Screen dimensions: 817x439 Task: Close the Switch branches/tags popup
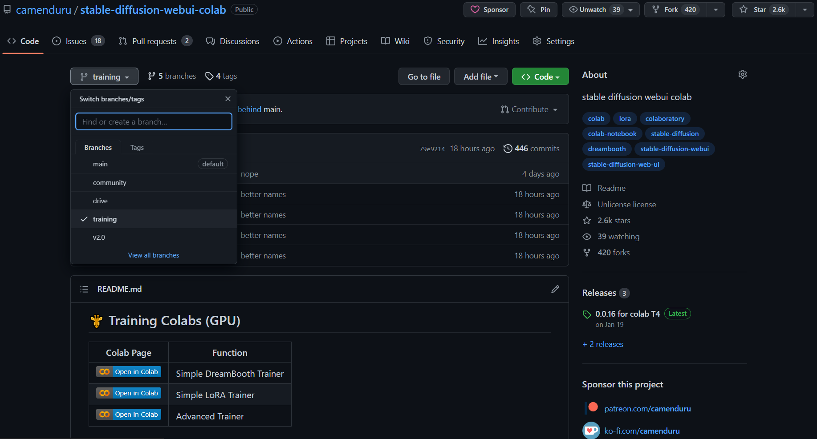228,99
